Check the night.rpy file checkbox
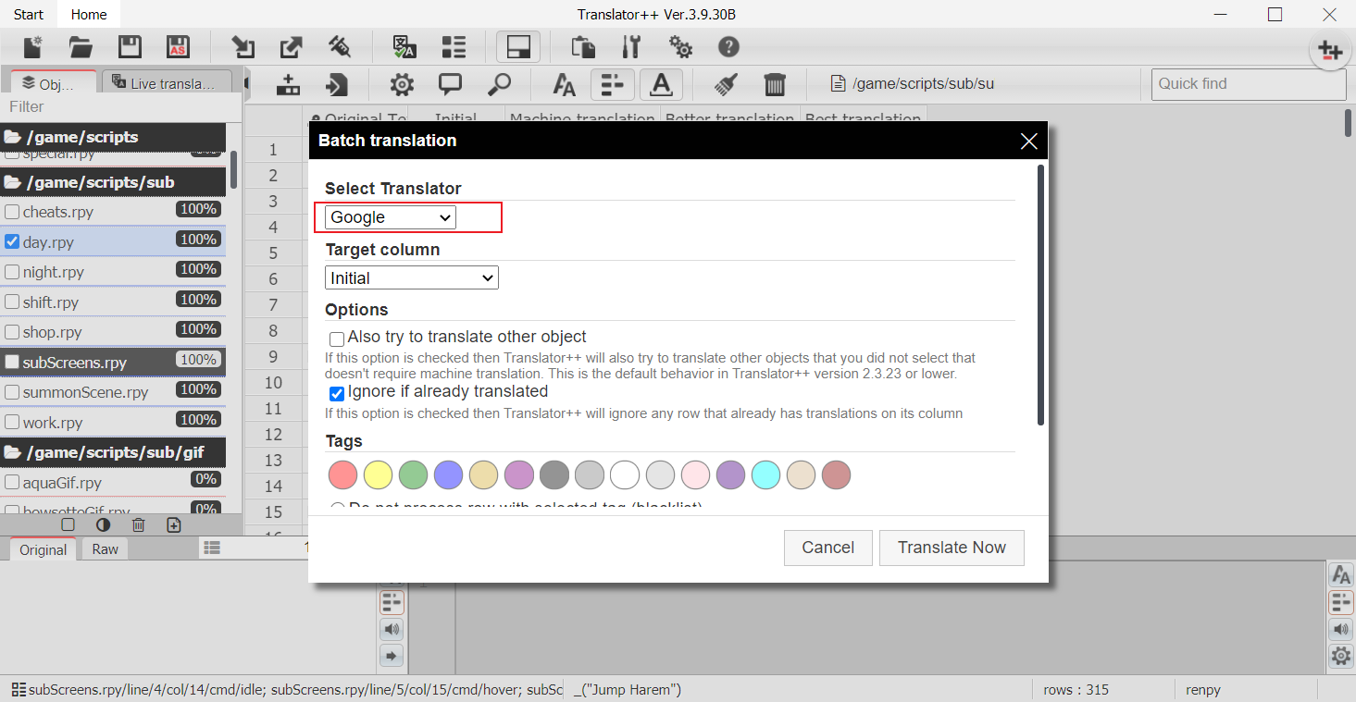Image resolution: width=1356 pixels, height=702 pixels. (12, 272)
